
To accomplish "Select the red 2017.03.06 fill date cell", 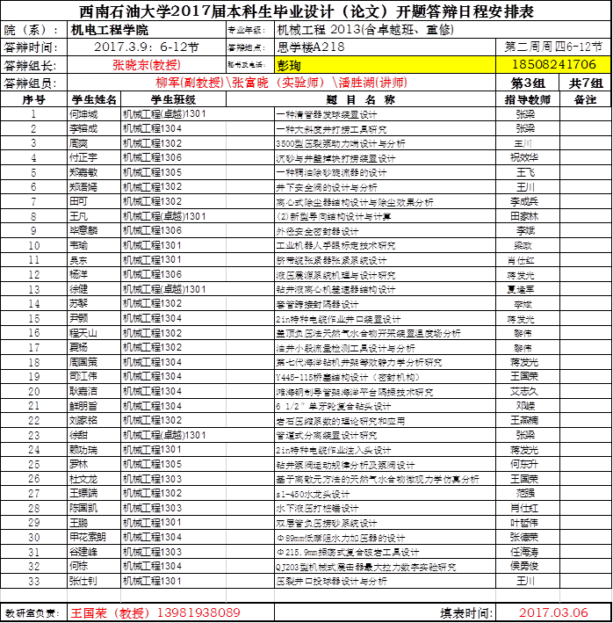I will [554, 612].
